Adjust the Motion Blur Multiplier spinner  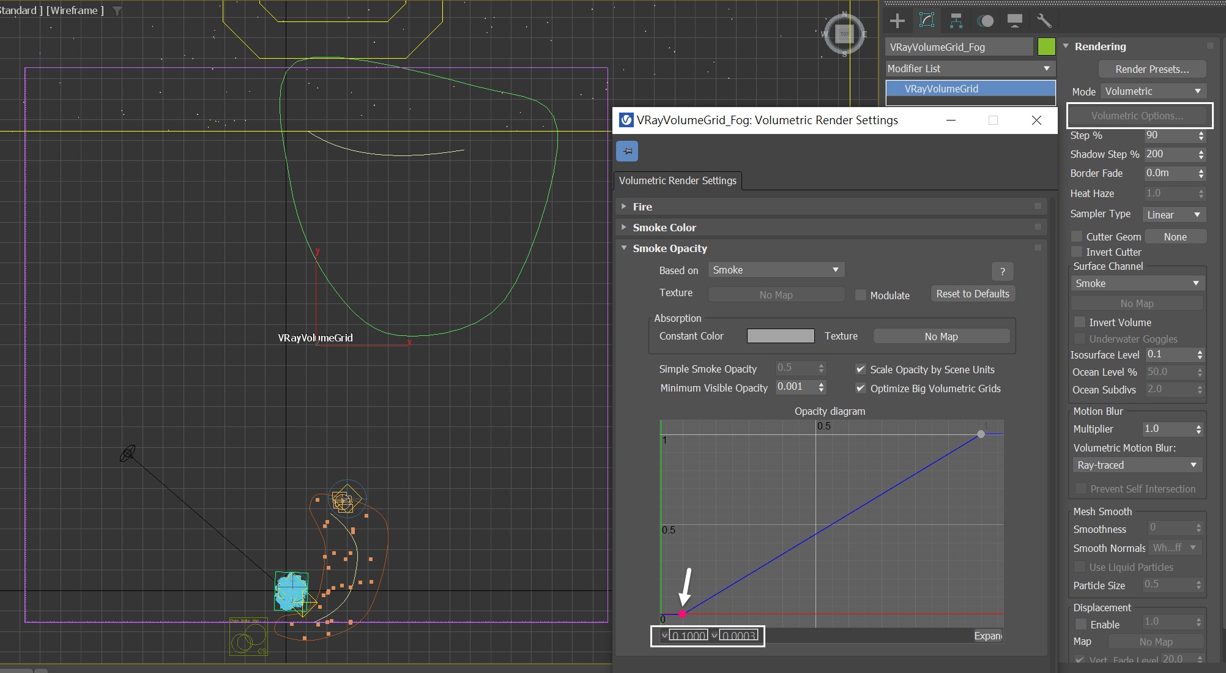click(x=1198, y=429)
